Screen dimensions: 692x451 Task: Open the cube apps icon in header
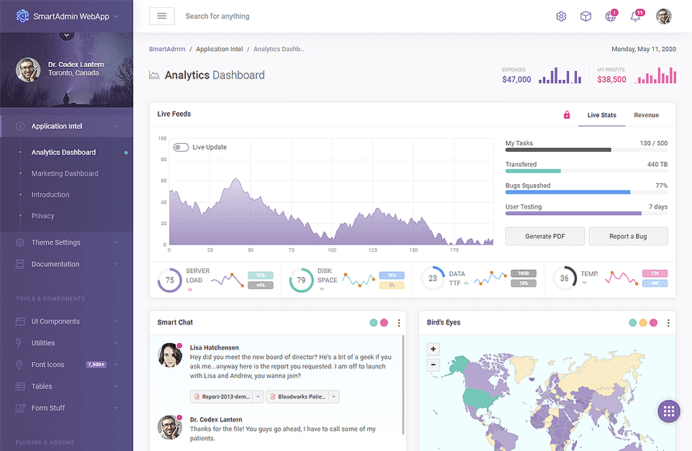585,17
